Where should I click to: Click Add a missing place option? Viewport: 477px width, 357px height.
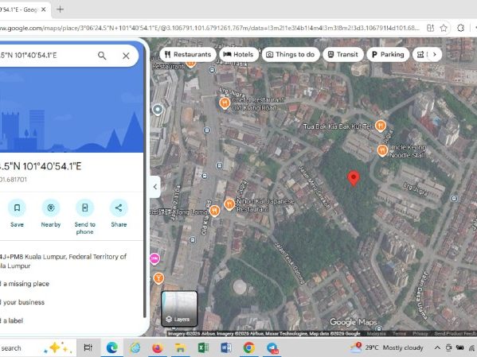point(25,284)
